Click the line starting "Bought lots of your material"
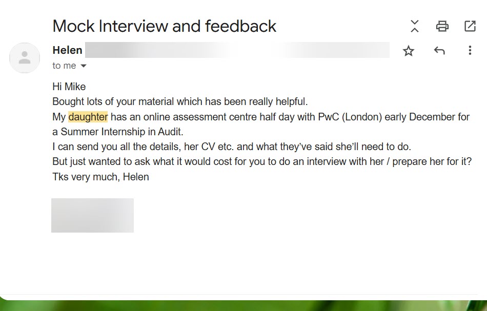487x311 pixels. pos(179,101)
